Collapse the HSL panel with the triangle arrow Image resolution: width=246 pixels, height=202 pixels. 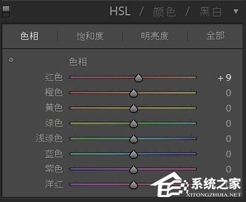tap(236, 11)
